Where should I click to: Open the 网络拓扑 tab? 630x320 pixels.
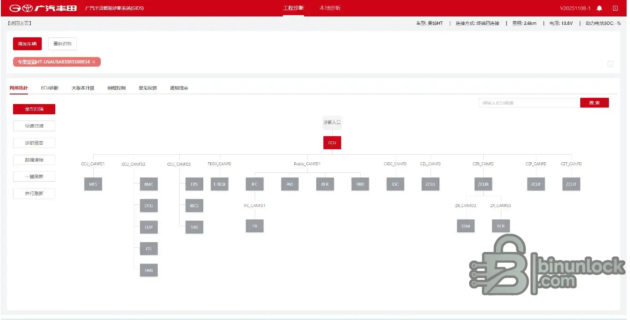click(x=19, y=88)
